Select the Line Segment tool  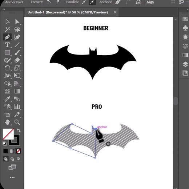(x=17, y=45)
